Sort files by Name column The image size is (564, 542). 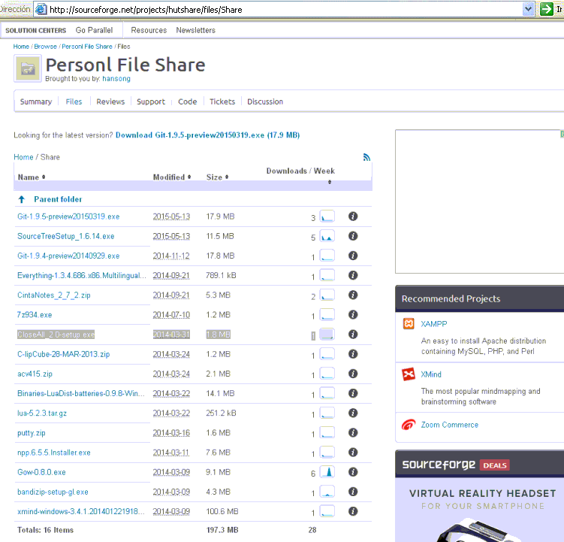(32, 177)
